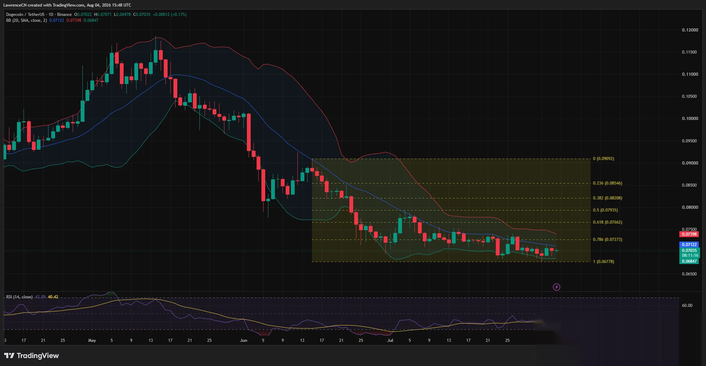This screenshot has width=706, height=366.
Task: Click the blue 0.07122 price axis tag
Action: pos(689,245)
